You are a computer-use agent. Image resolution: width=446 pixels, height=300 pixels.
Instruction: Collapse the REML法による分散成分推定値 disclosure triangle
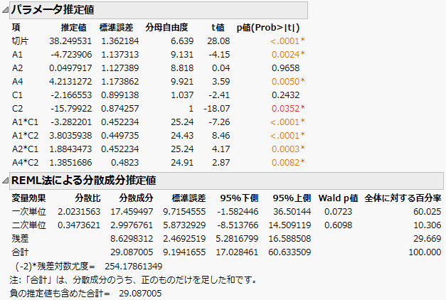pyautogui.click(x=5, y=181)
